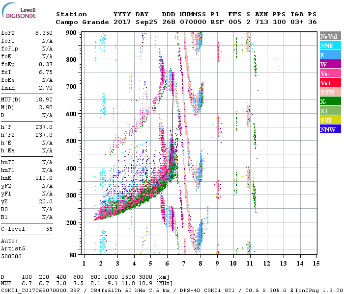The height and width of the screenshot is (294, 344).
Task: Click the 15 MHz x-axis label
Action: point(316,264)
